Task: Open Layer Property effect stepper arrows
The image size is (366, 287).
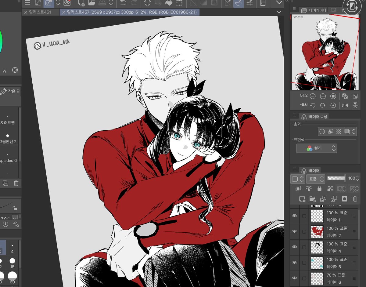Action: 354,132
